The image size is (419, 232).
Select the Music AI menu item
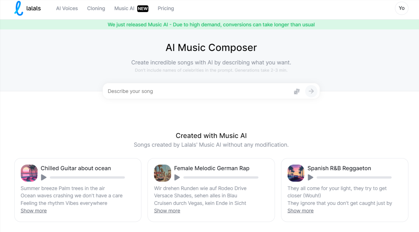[124, 8]
